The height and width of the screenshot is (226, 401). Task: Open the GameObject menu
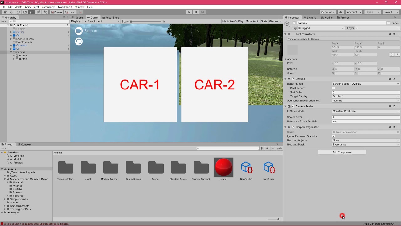pyautogui.click(x=32, y=7)
